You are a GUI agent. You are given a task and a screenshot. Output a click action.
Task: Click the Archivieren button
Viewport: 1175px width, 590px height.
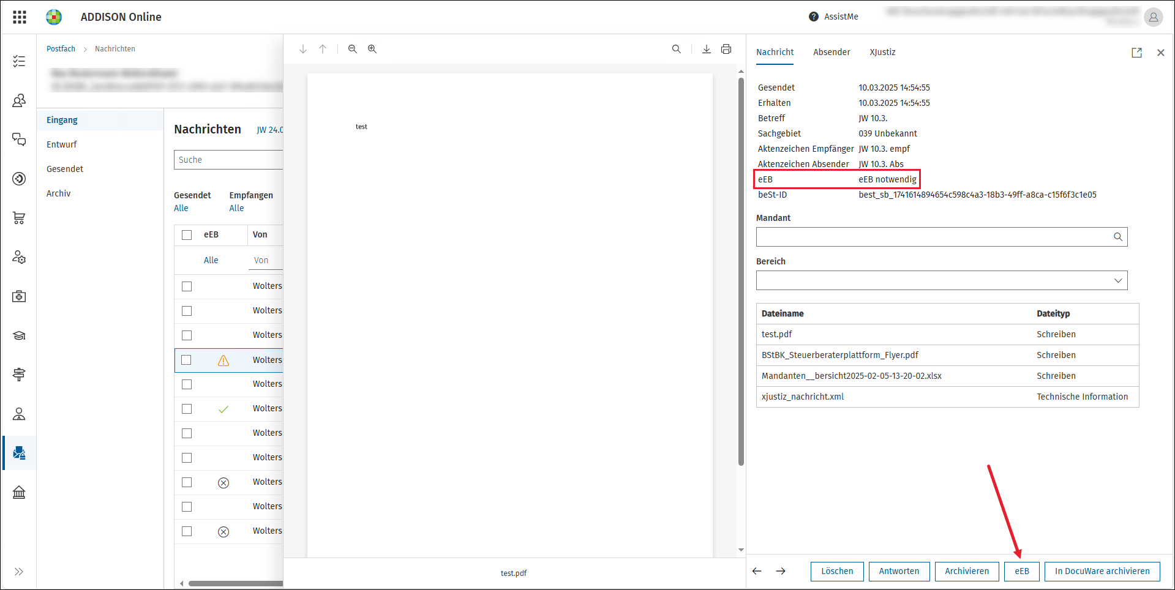point(967,571)
